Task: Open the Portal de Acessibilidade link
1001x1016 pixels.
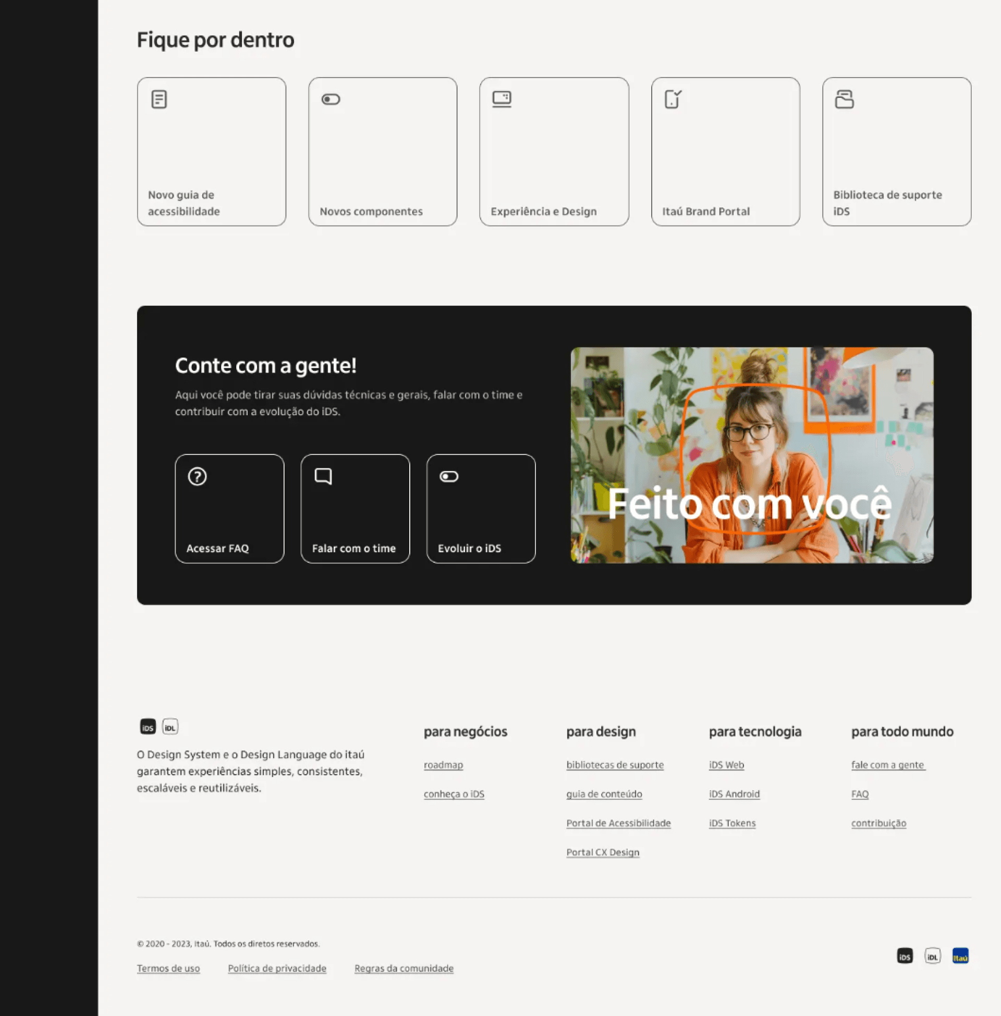Action: (x=618, y=823)
